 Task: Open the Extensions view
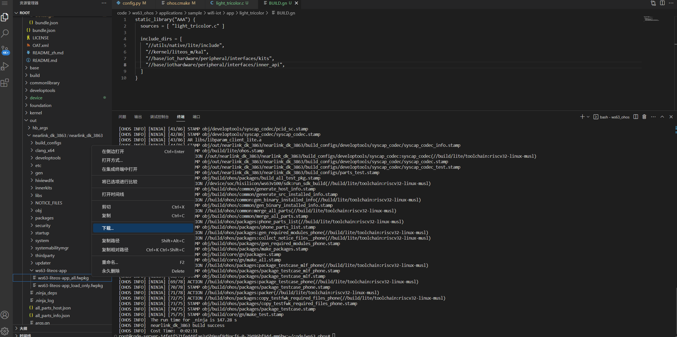(5, 83)
